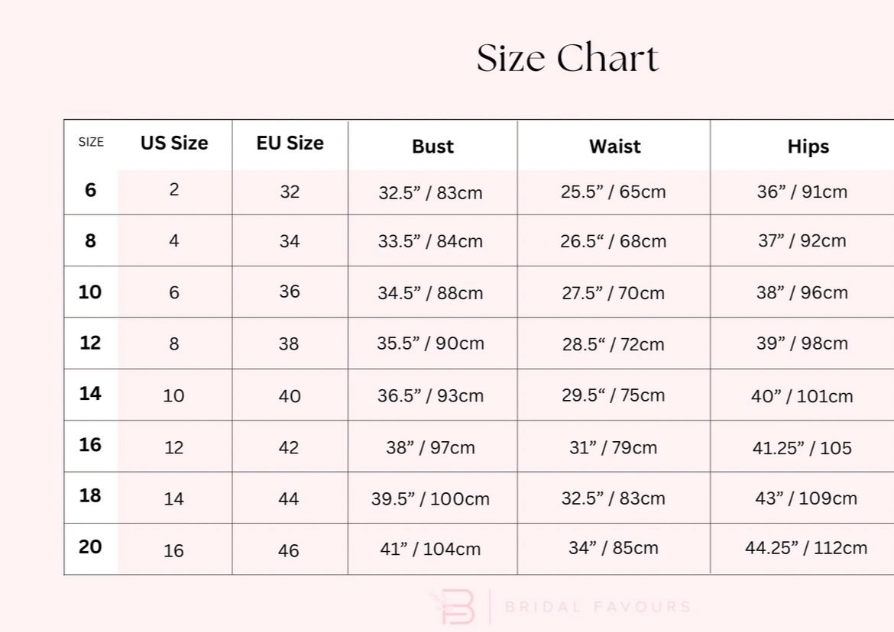
Task: Select the size 12 row label
Action: pos(90,343)
